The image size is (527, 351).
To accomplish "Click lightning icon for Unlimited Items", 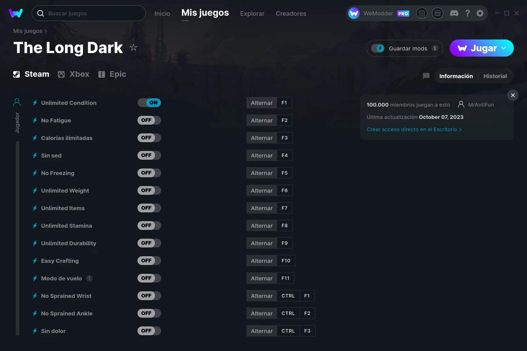I will 35,208.
